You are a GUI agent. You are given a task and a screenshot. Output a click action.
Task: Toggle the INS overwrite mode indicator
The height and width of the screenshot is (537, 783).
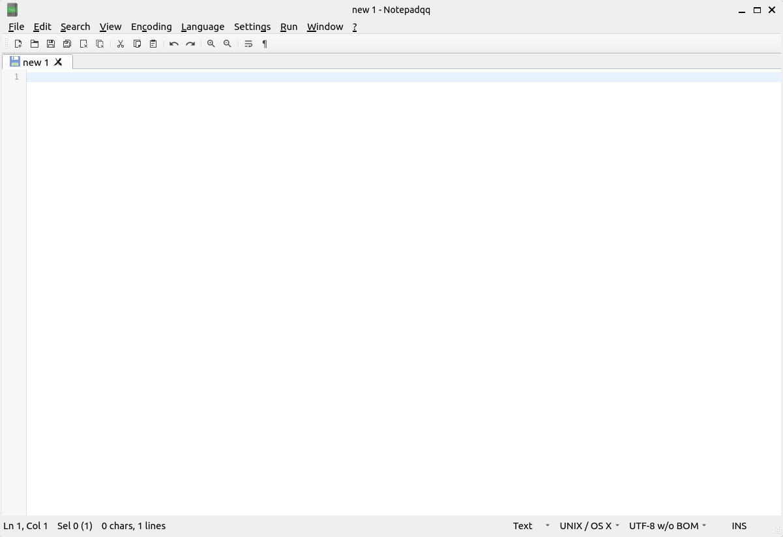(739, 526)
